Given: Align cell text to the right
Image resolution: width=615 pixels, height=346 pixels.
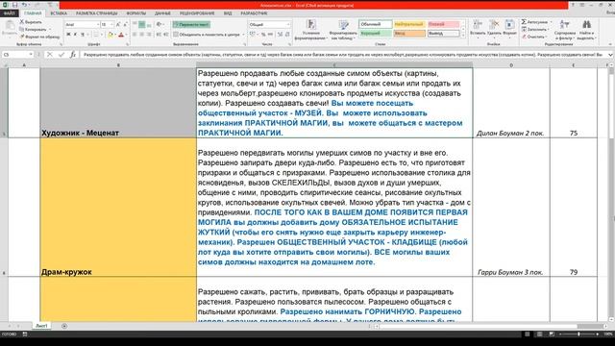Looking at the screenshot, I should point(149,35).
